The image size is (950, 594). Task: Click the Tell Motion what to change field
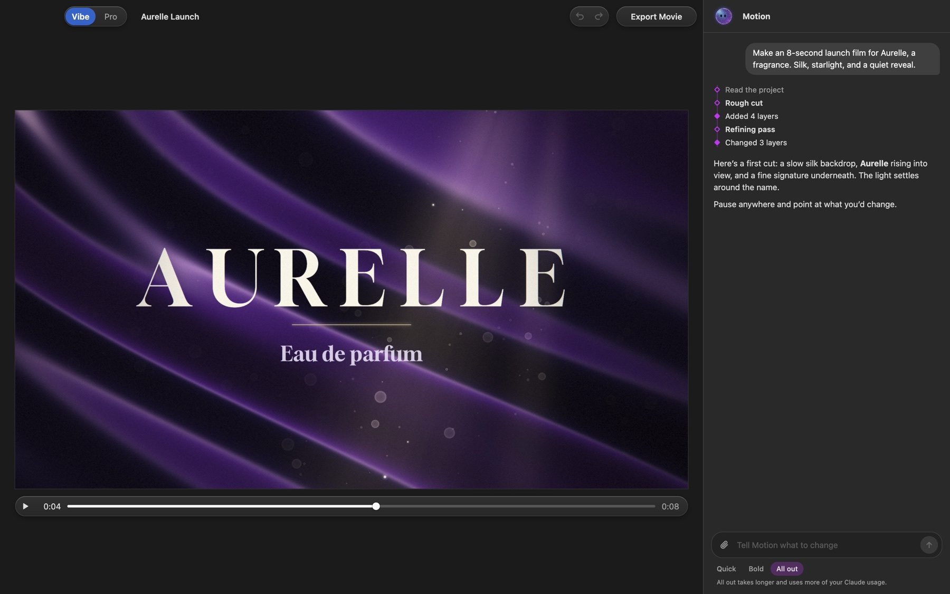pos(825,545)
